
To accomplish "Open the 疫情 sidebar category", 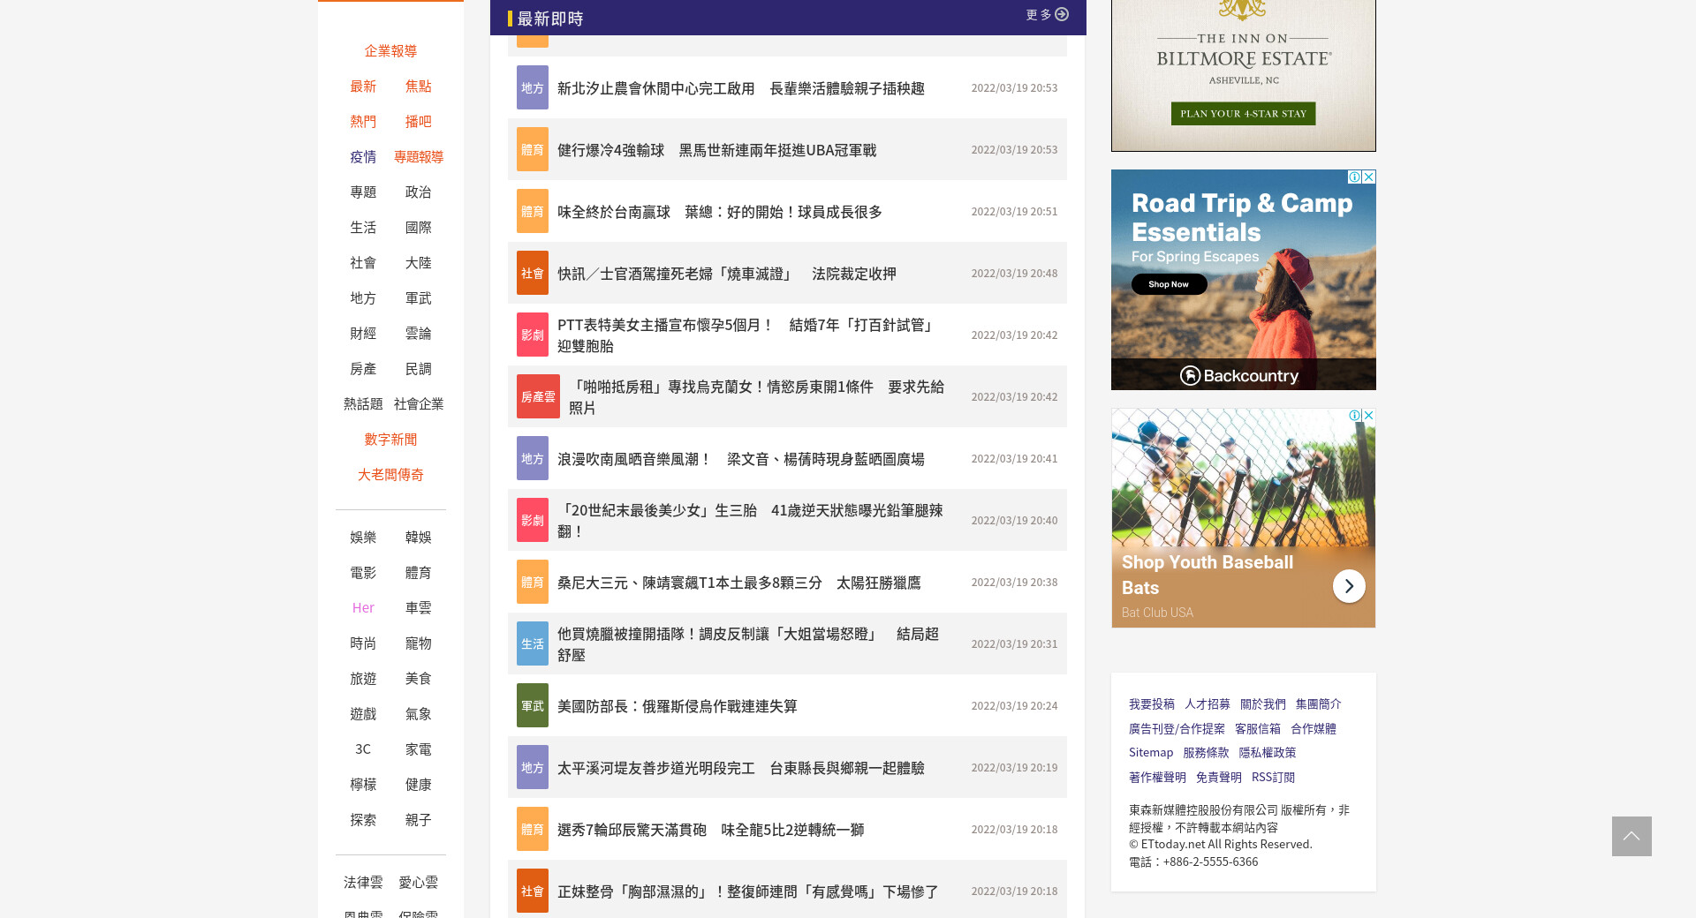I will coord(363,157).
